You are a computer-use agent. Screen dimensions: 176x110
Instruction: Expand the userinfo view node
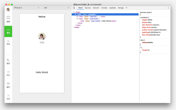(77, 16)
